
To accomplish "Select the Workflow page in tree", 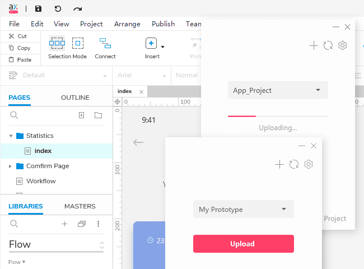I will pyautogui.click(x=41, y=181).
